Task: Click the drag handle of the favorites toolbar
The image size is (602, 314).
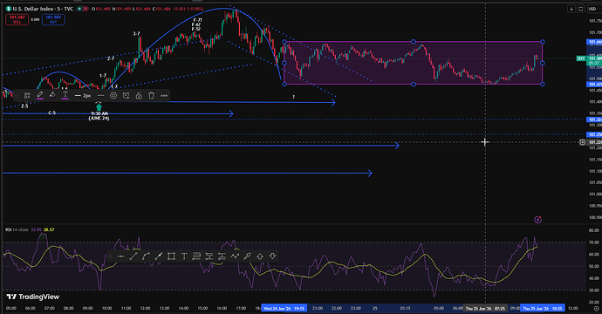Action: click(x=110, y=256)
